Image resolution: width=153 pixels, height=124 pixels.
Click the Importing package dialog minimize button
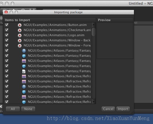tap(11, 12)
